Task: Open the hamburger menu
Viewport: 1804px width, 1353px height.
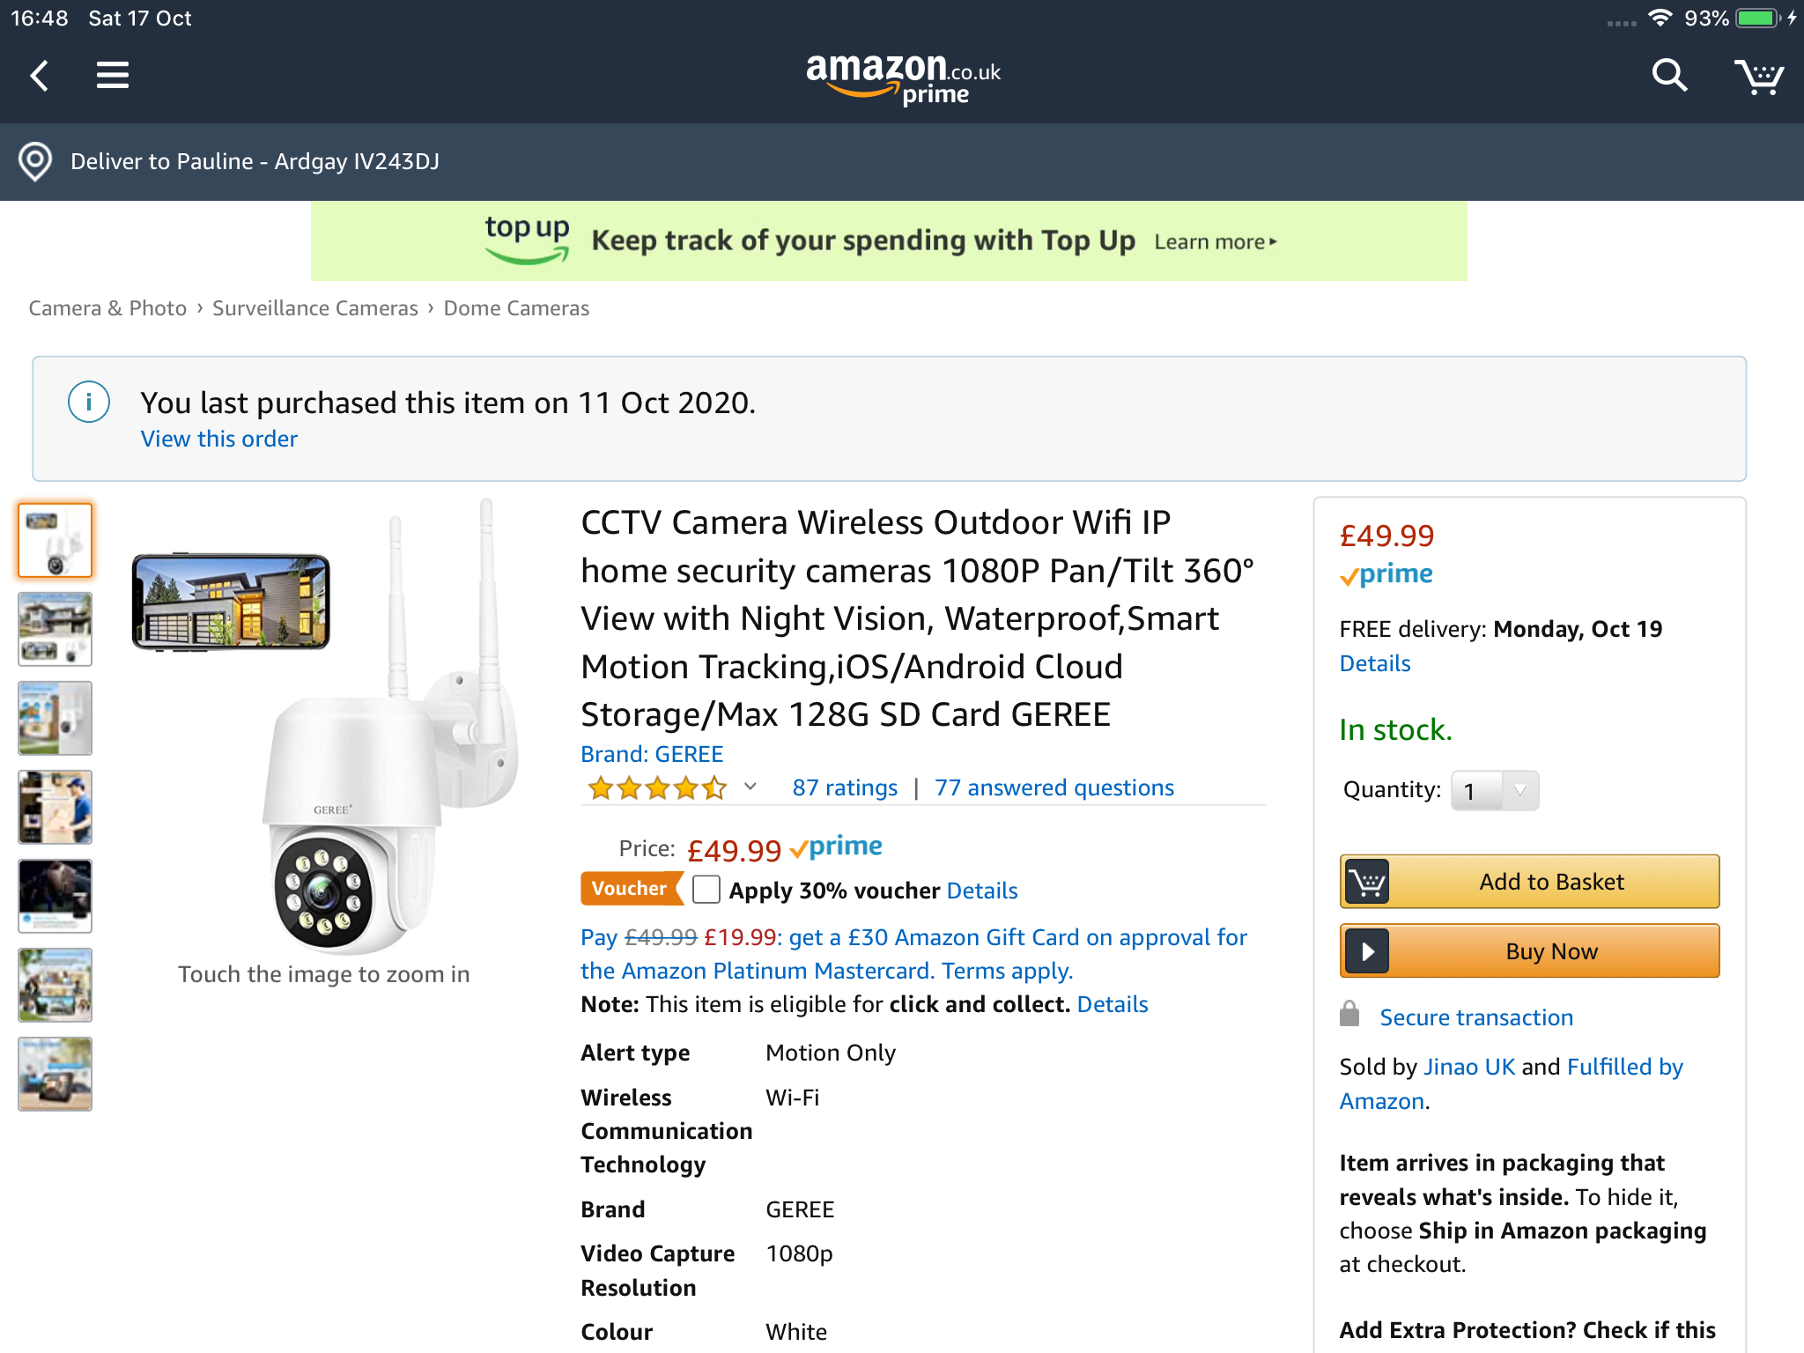Action: click(x=113, y=76)
